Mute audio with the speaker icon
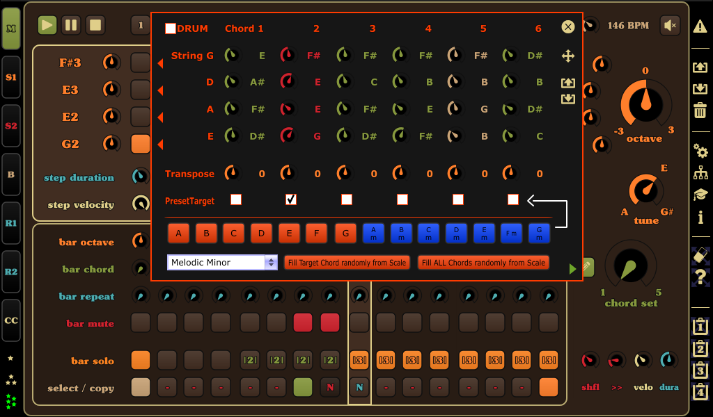The image size is (713, 417). point(671,26)
